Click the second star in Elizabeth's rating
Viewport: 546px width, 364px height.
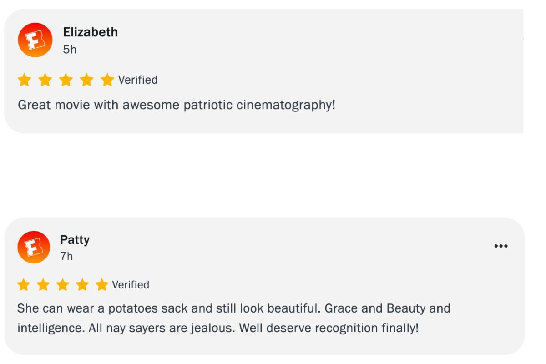click(45, 80)
